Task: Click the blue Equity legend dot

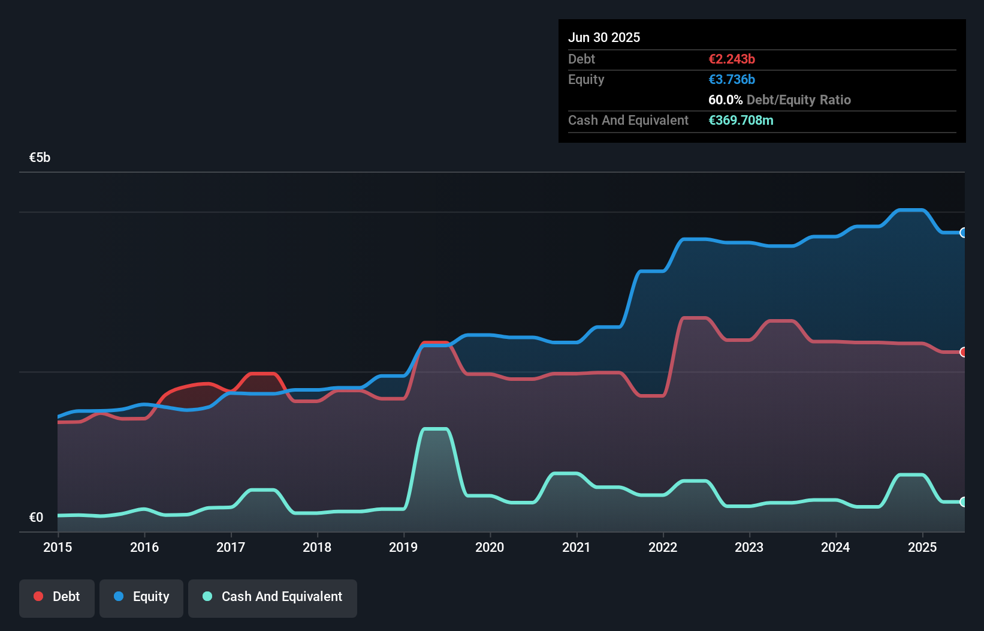Action: click(119, 596)
